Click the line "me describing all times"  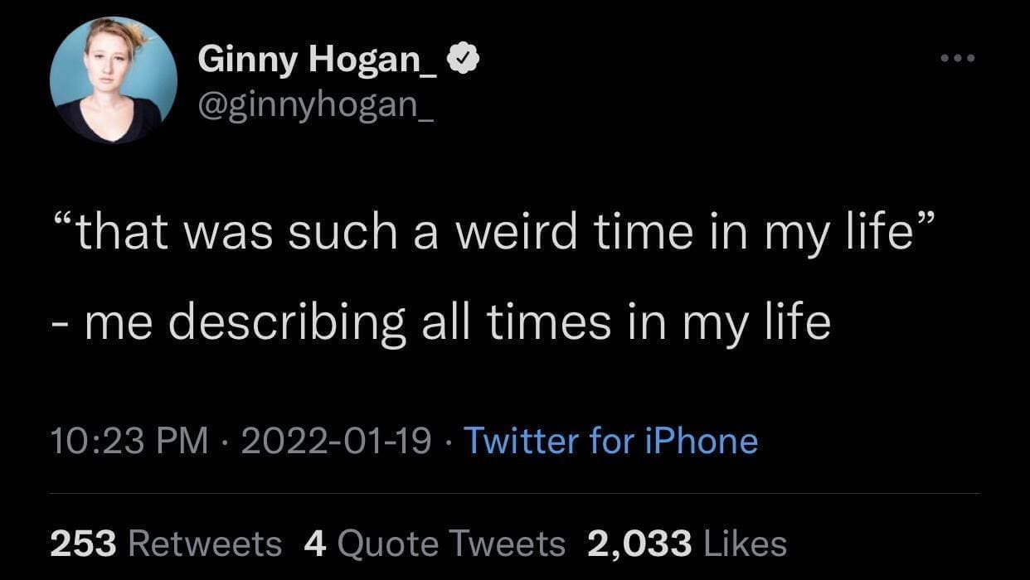(456, 322)
